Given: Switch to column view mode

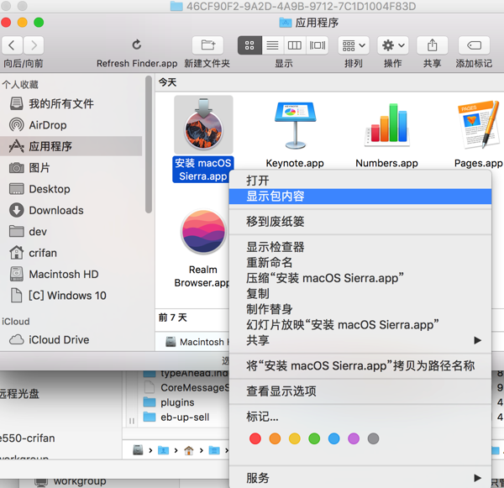Looking at the screenshot, I should 295,45.
